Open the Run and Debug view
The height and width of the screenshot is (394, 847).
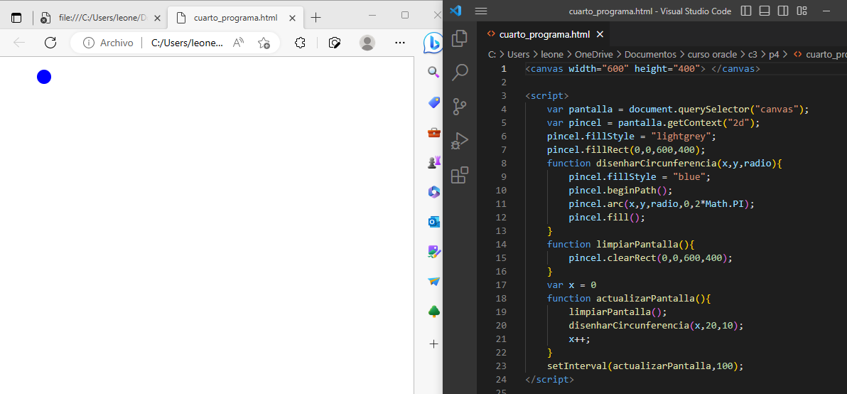click(x=460, y=141)
